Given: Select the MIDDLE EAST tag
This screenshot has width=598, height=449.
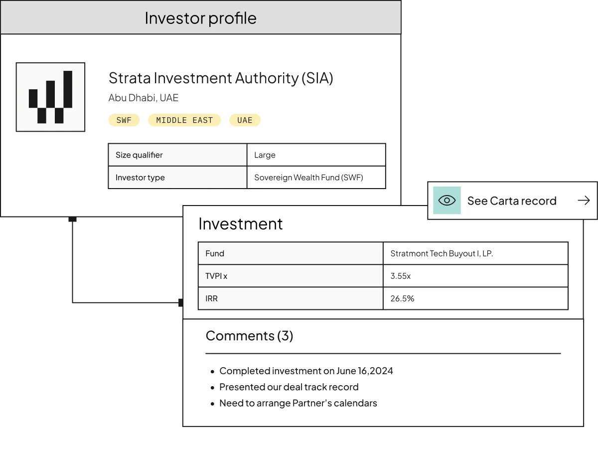Looking at the screenshot, I should (x=184, y=120).
